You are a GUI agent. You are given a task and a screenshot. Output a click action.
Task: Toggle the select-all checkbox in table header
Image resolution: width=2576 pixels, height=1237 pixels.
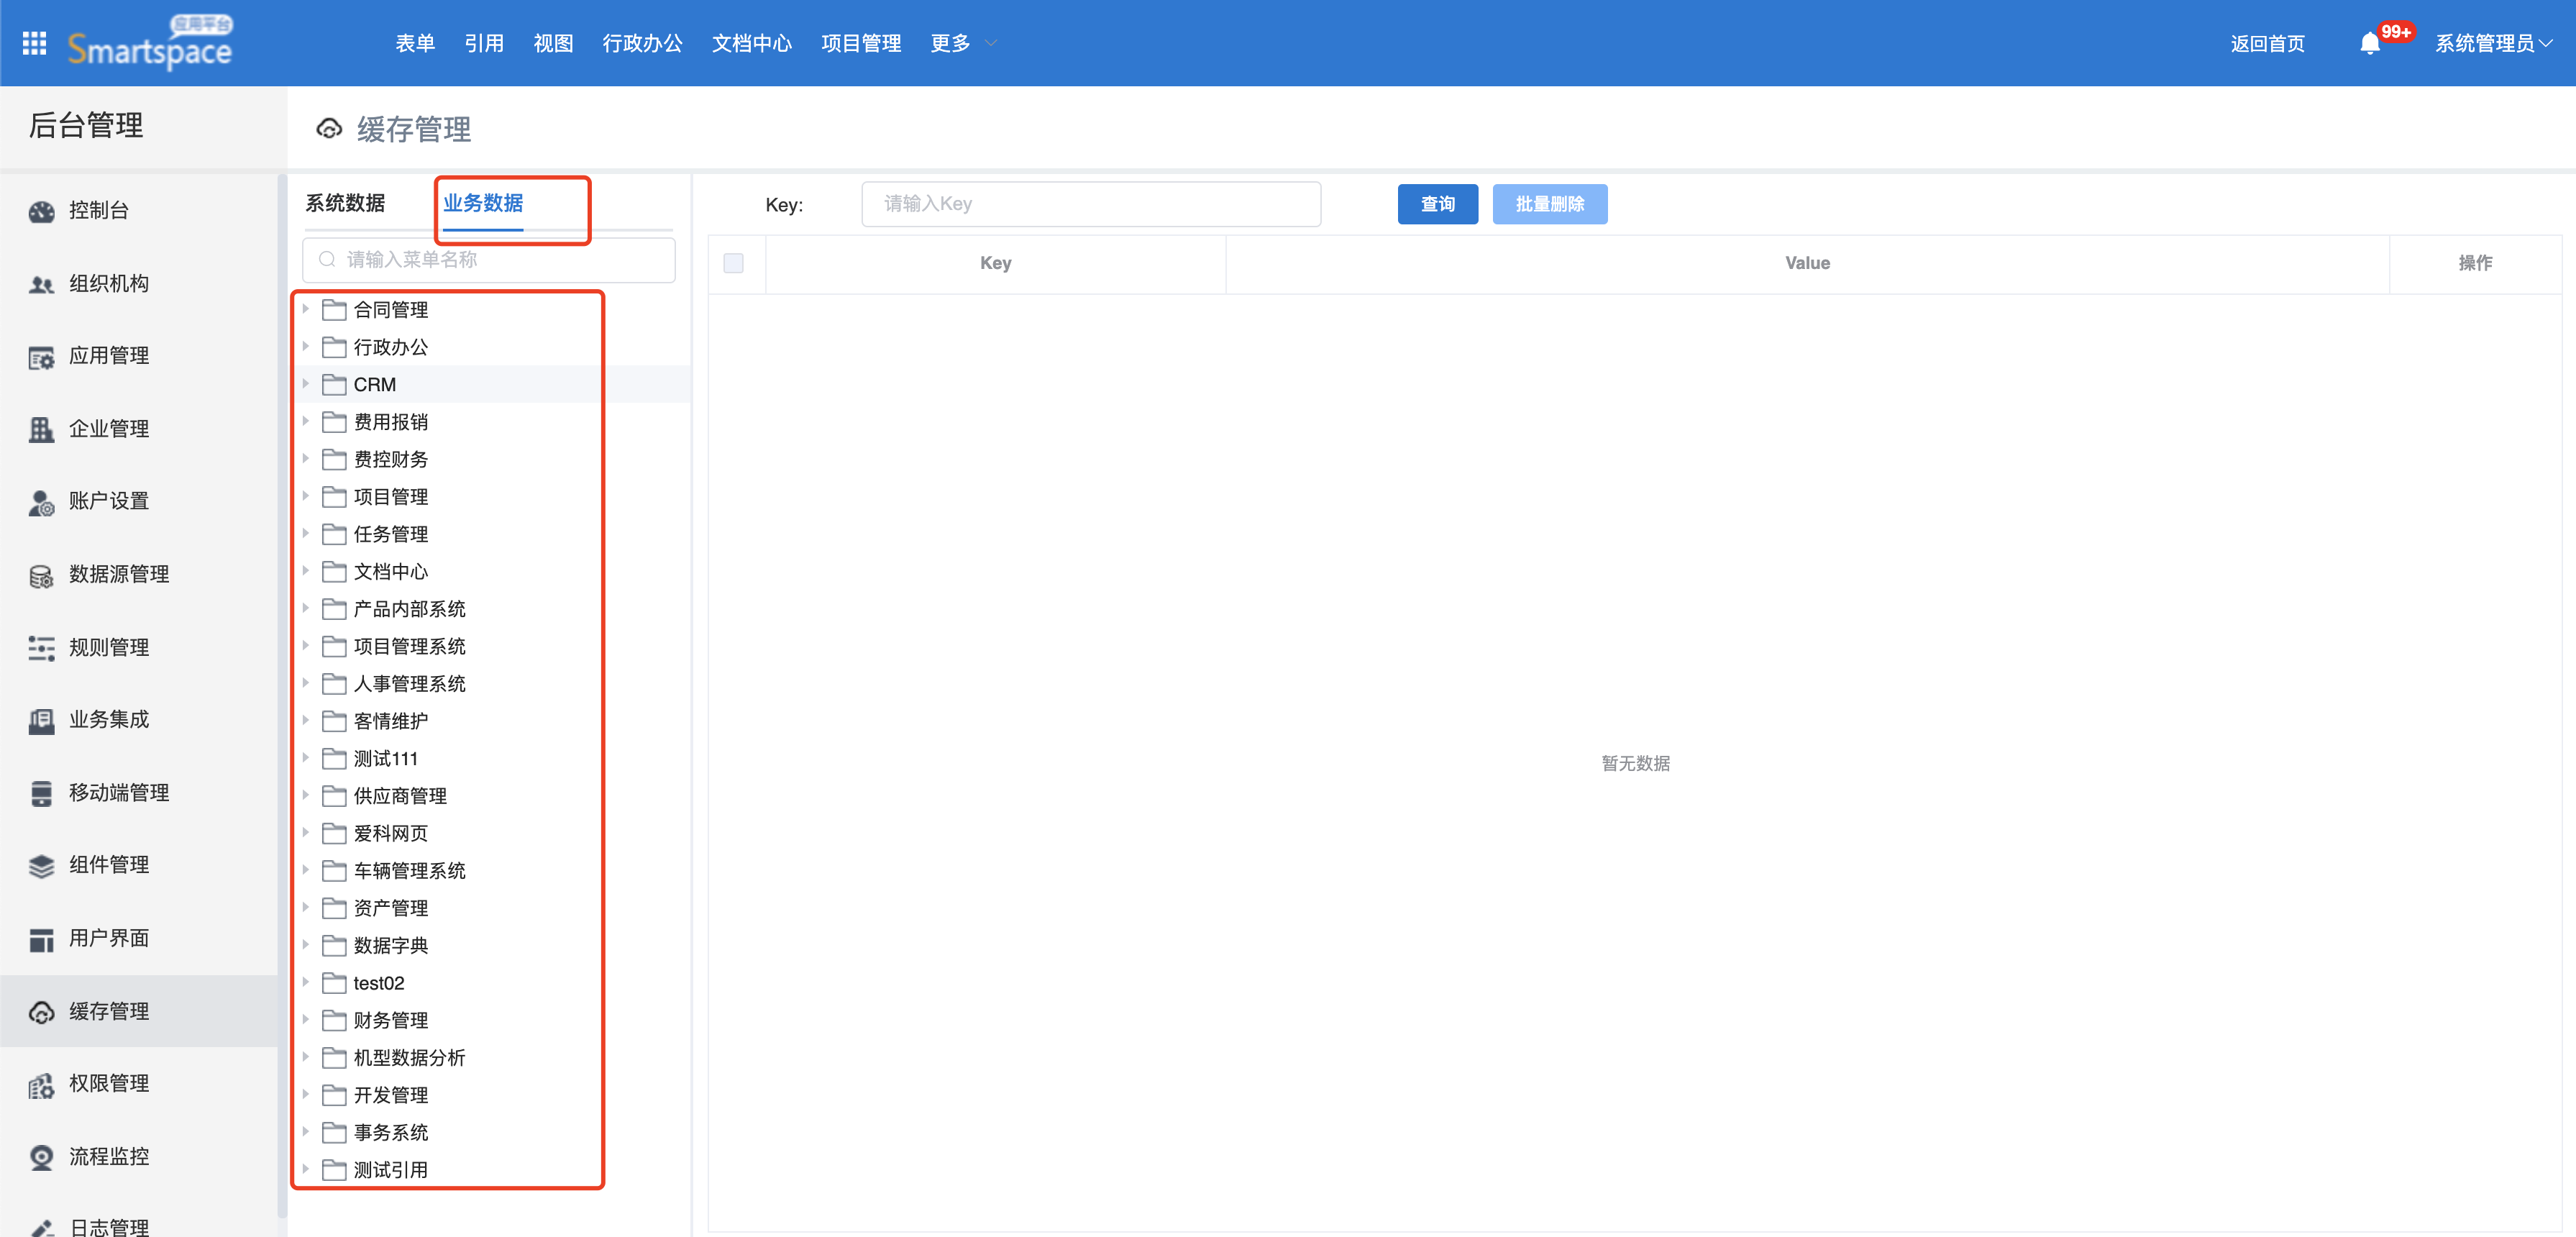point(733,263)
